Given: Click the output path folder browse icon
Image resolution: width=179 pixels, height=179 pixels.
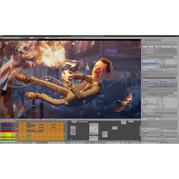Looking at the screenshot, I should tap(176, 78).
